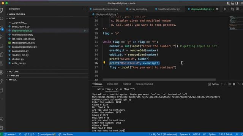Open the database icon in activity bar
This screenshot has height=136, width=243.
click(2, 90)
